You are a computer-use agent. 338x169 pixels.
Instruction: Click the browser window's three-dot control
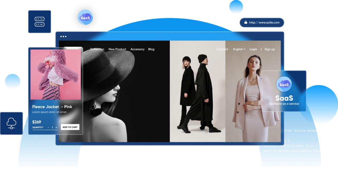[x=63, y=36]
